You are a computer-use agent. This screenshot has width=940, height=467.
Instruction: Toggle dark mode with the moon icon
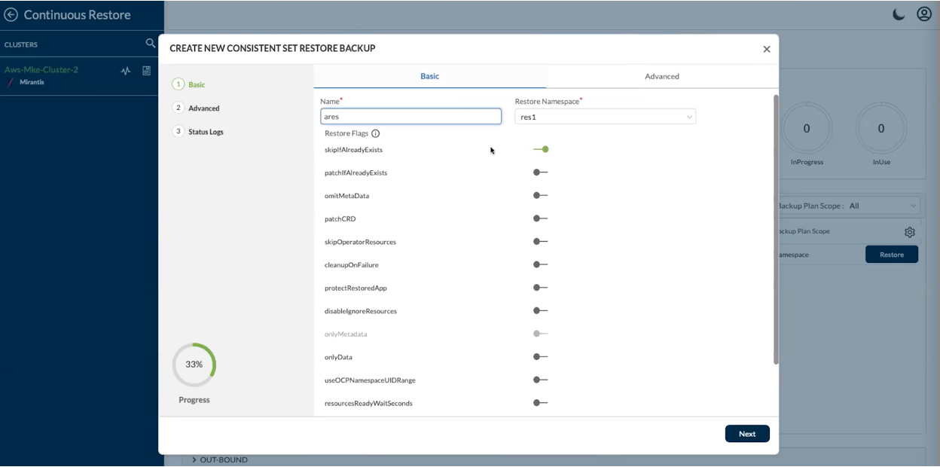click(x=899, y=14)
